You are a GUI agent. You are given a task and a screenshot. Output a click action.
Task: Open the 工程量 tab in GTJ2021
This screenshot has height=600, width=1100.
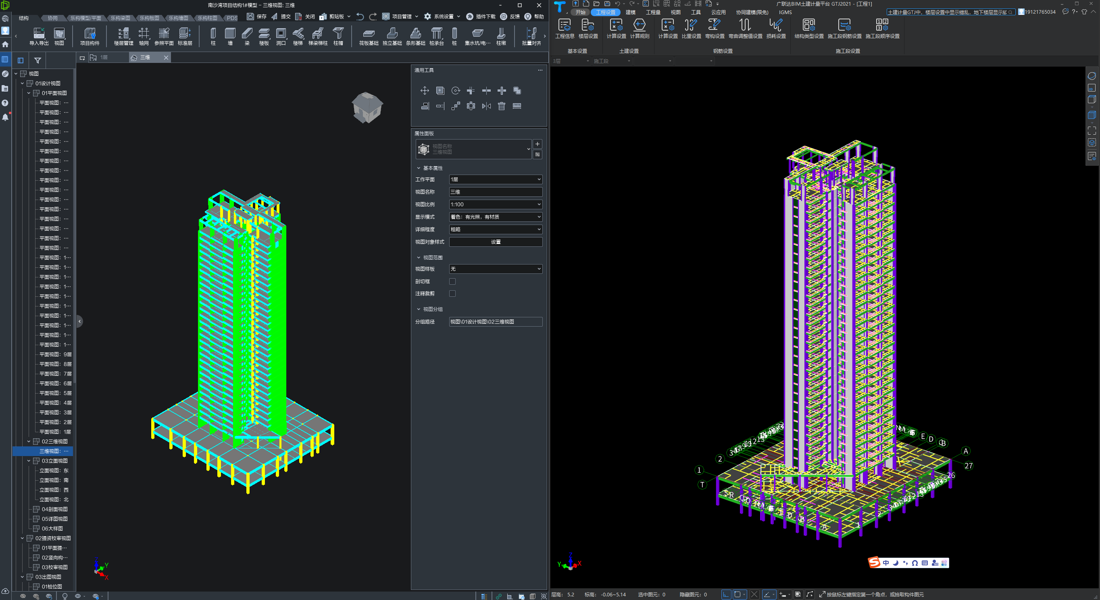coord(653,12)
